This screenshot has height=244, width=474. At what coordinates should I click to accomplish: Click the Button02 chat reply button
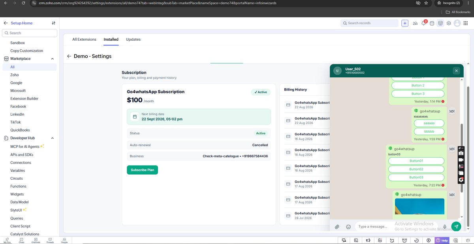pos(416,169)
